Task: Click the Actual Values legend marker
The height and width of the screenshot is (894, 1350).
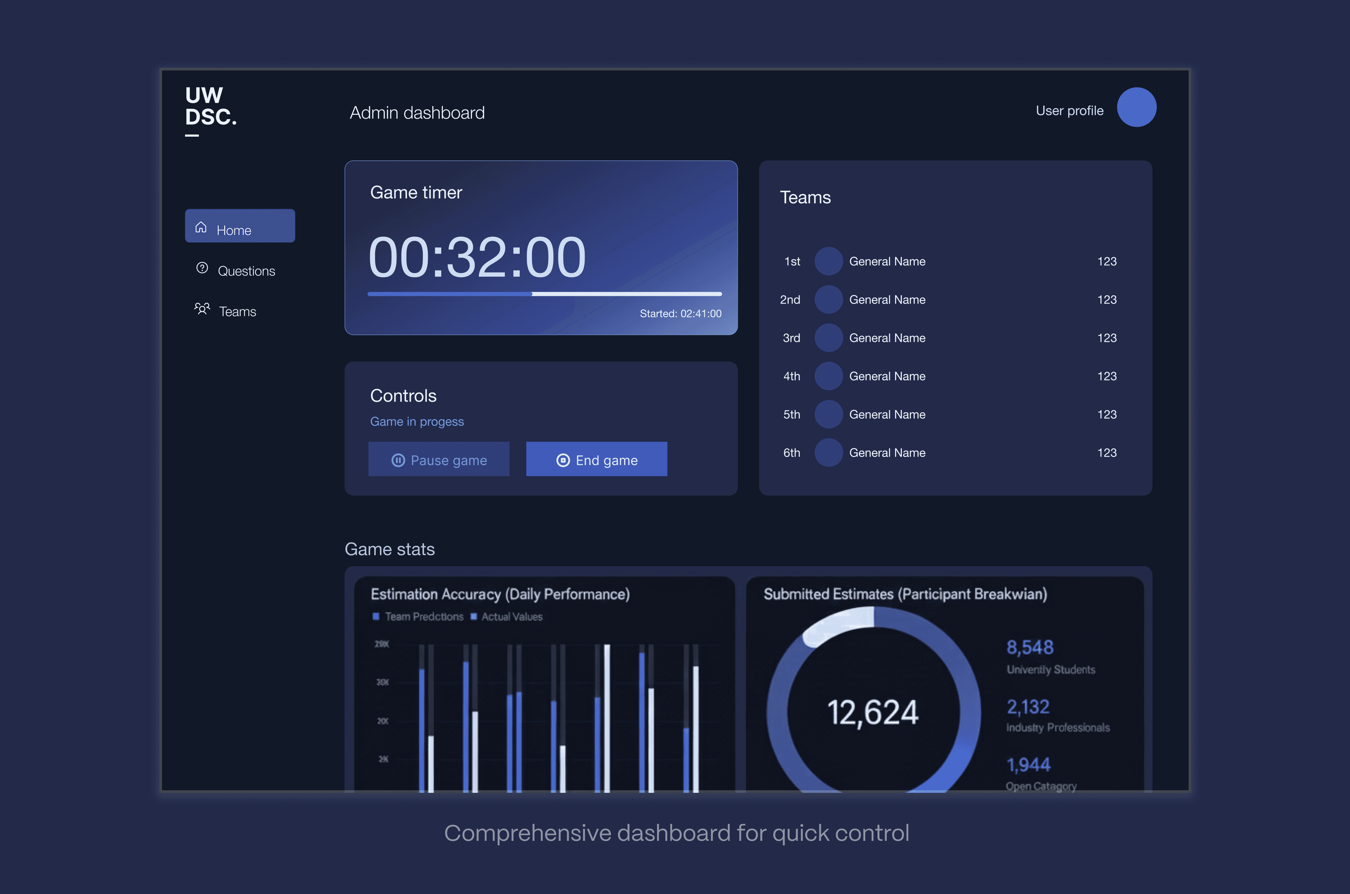Action: (x=473, y=616)
